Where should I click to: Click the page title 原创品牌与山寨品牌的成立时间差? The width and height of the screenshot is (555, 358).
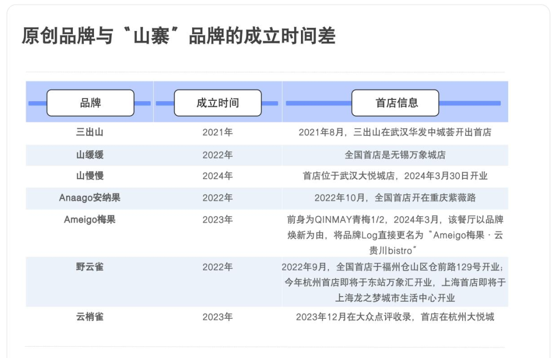179,36
